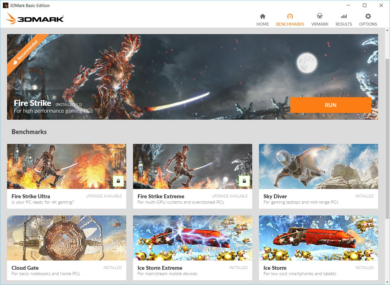Open the VRMARK tab

pos(320,20)
